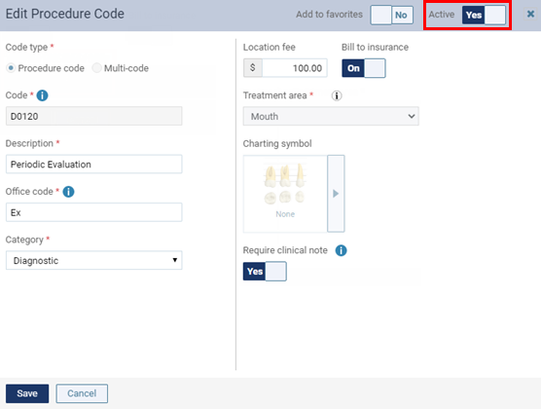The width and height of the screenshot is (541, 409).
Task: Click the Description field with Periodic Evaluation
Action: coord(93,164)
